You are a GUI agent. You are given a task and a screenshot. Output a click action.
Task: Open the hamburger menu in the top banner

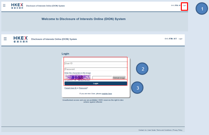click(x=4, y=6)
